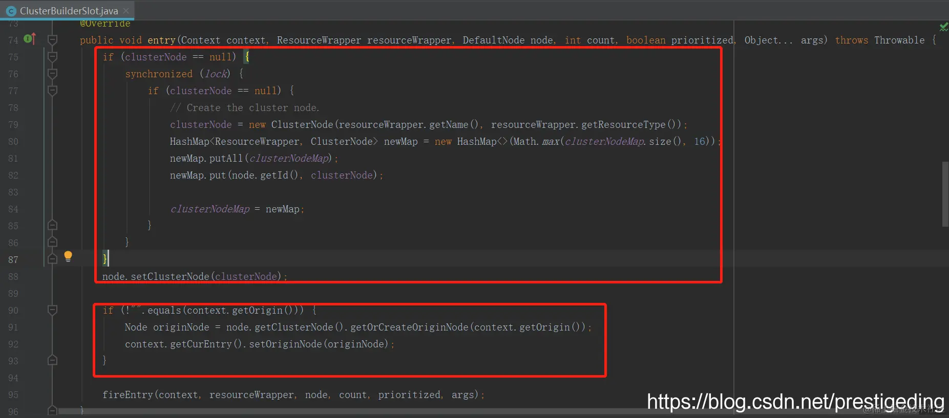Click the '// Create the cluster node.' comment
Viewport: 949px width, 418px height.
click(245, 108)
